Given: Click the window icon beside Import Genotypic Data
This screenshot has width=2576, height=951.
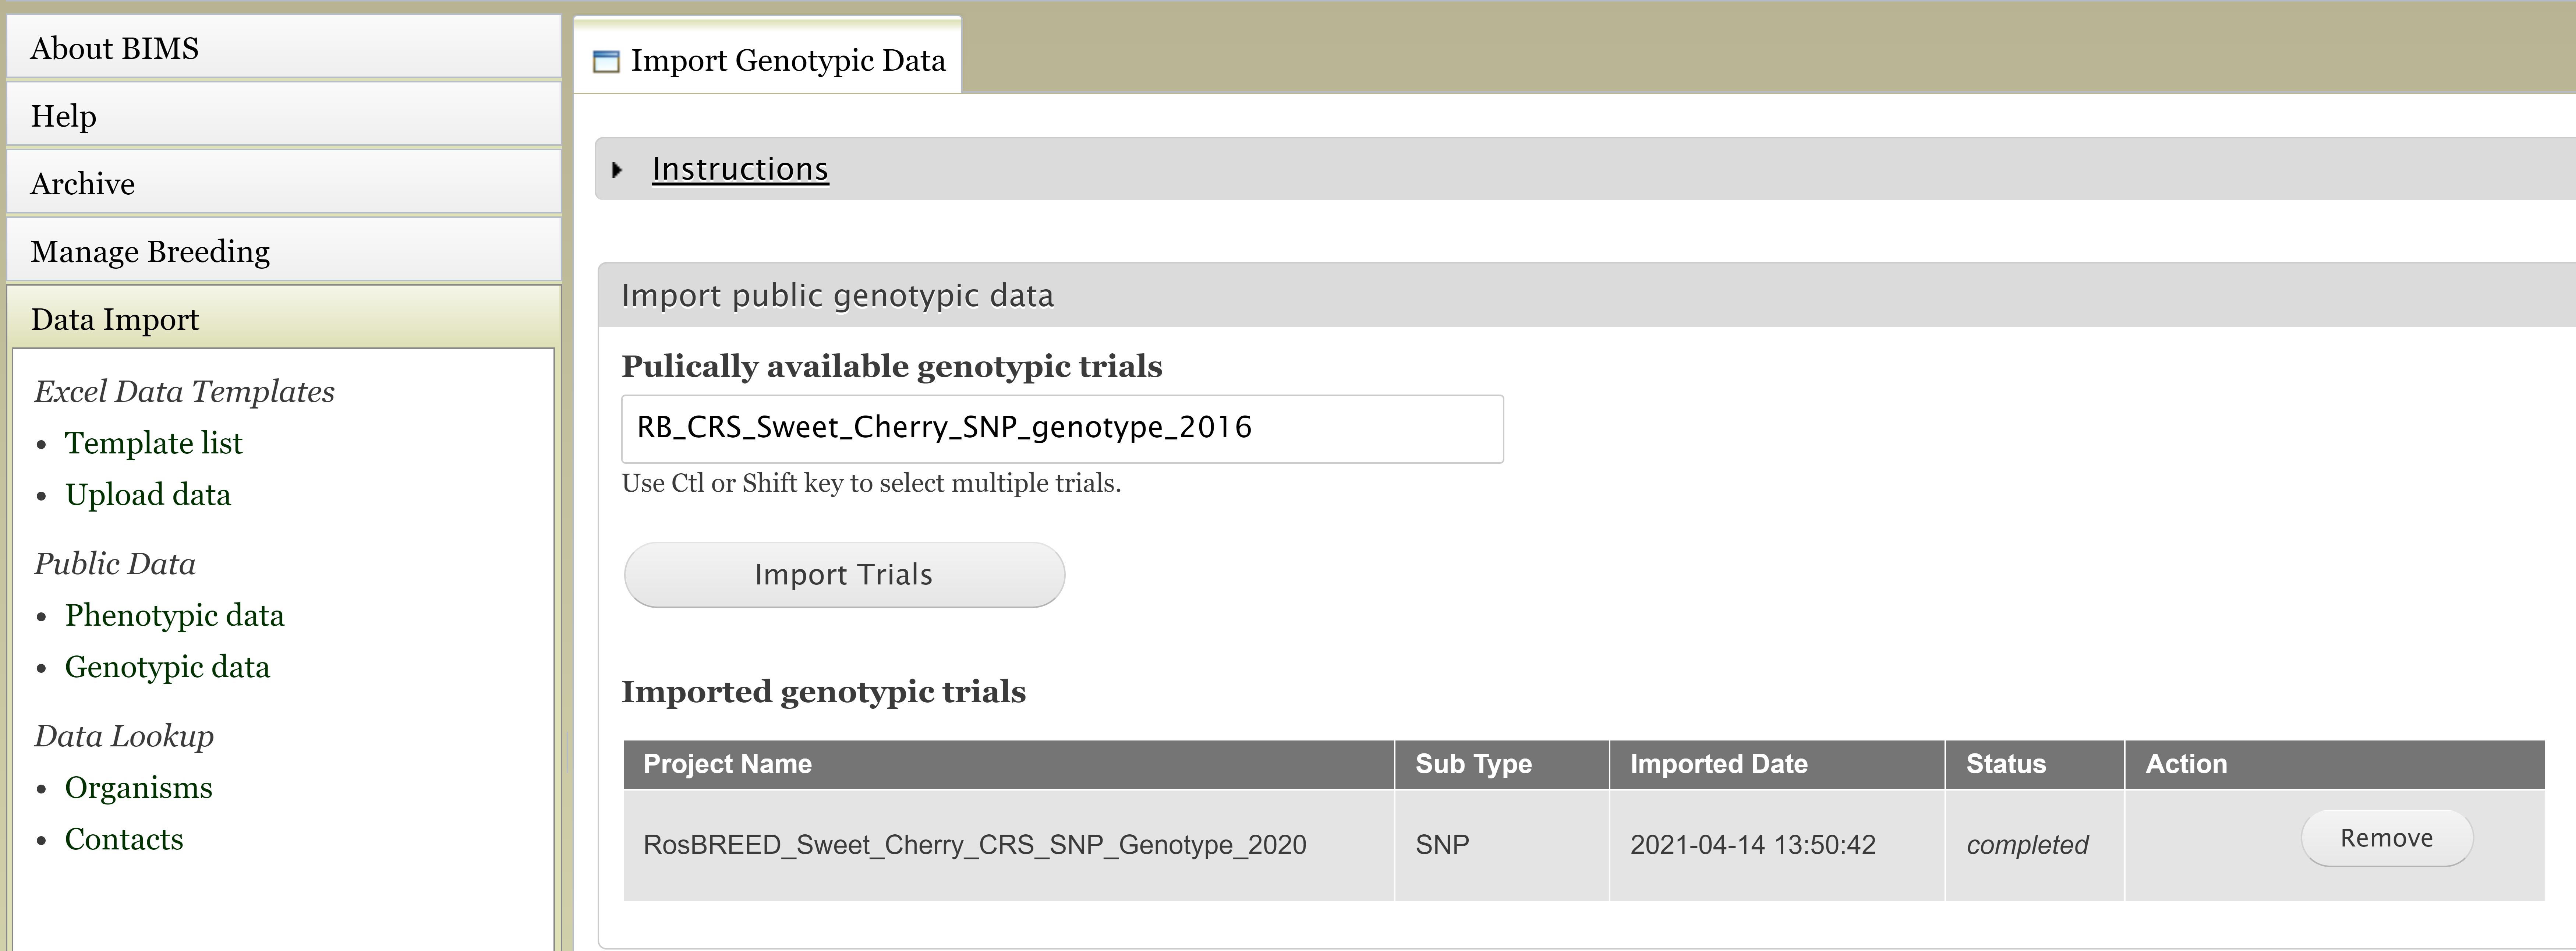Looking at the screenshot, I should (606, 62).
